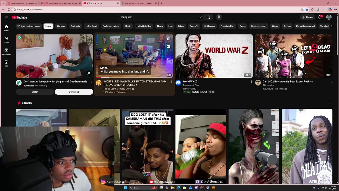Click the Download button on Grammarly ad

pos(74,92)
